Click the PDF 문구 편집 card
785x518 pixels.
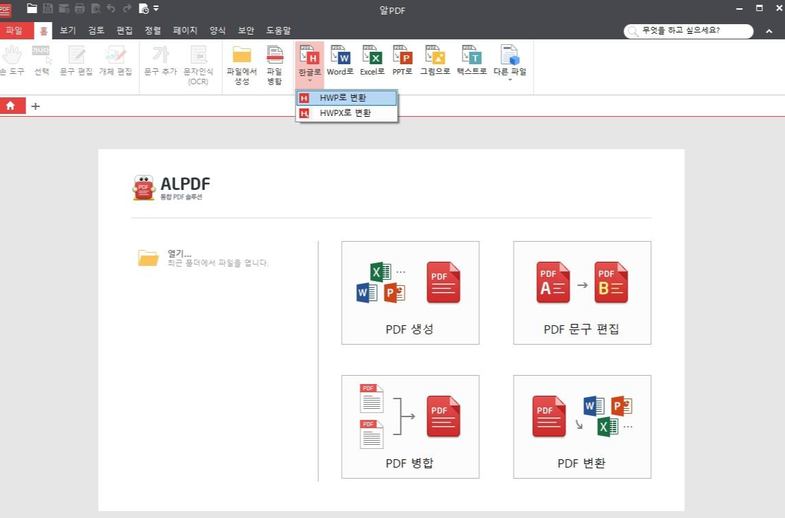pyautogui.click(x=582, y=293)
